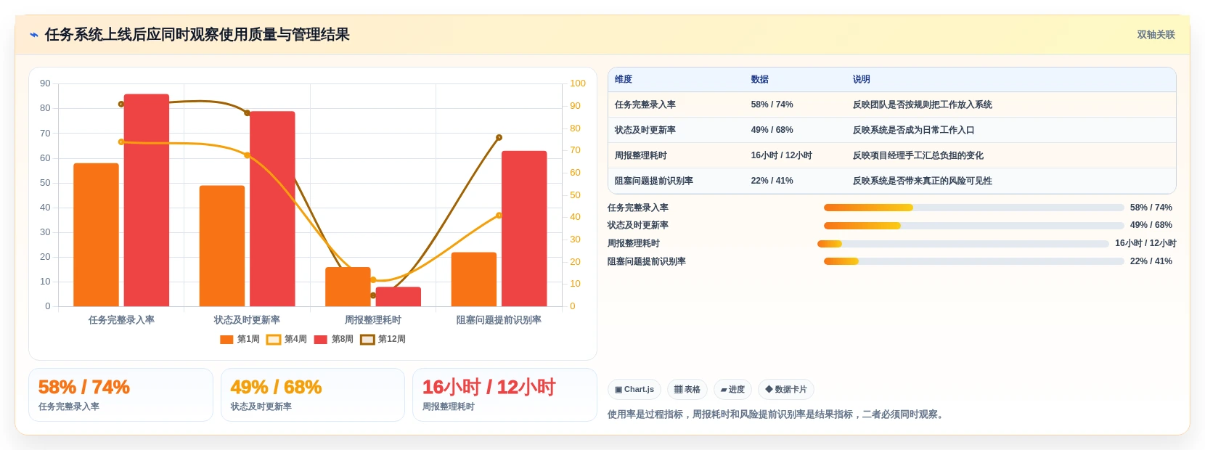Click orange bar for 阻塞问题提前识别率
The image size is (1205, 450).
474,279
